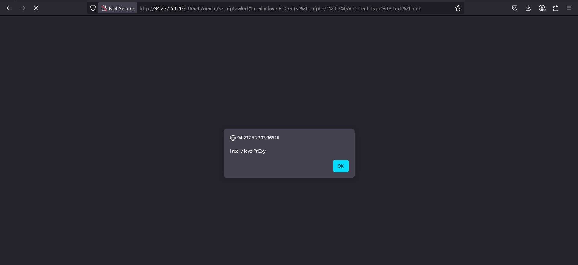
Task: Click the globe icon in alert dialog
Action: pos(233,138)
